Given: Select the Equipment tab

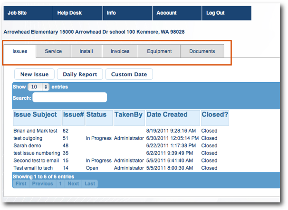Looking at the screenshot, I should point(159,51).
